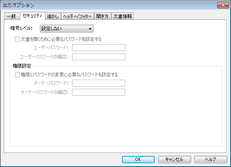The width and height of the screenshot is (231, 167).
Task: Open the 文書情報 tab
Action: click(123, 16)
